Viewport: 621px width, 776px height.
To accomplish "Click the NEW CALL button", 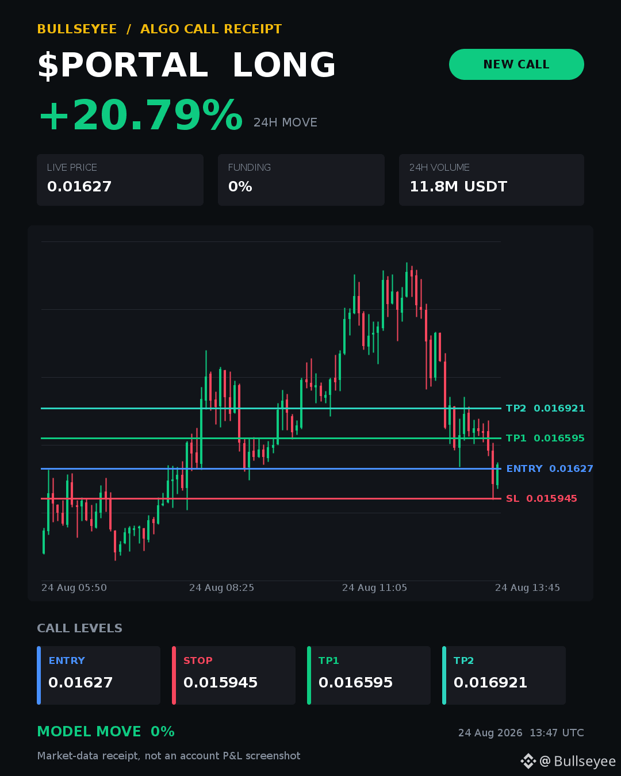I will click(516, 64).
